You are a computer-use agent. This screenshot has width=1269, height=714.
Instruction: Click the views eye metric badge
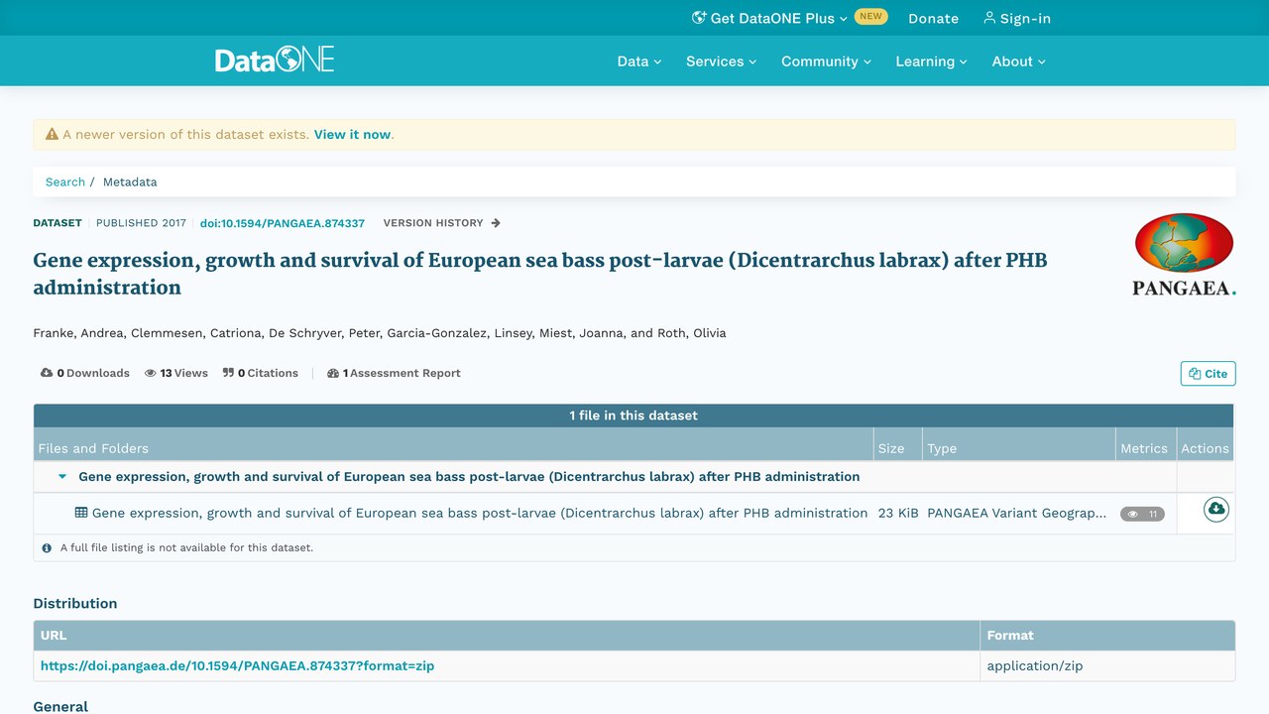1142,514
